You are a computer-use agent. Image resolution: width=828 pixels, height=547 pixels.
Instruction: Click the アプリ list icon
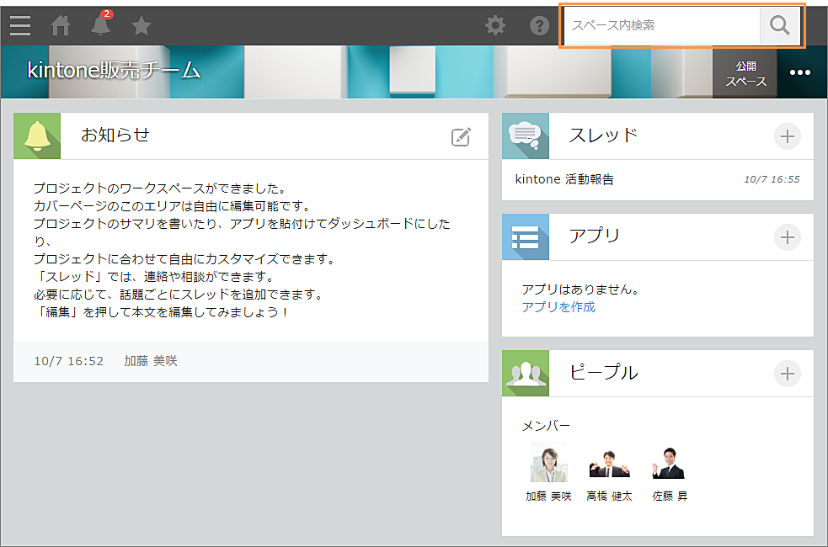click(x=526, y=236)
